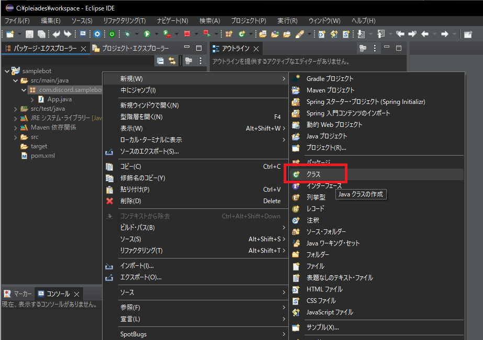Open dropdown arrow next to Debug icon
Image resolution: width=483 pixels, height=340 pixels.
137,34
